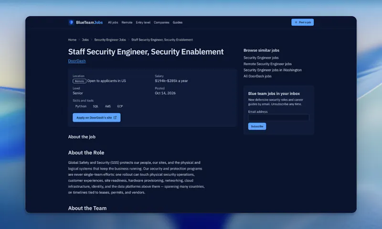382x229 pixels.
Task: Click the Browse similar jobs heading
Action: pos(261,50)
